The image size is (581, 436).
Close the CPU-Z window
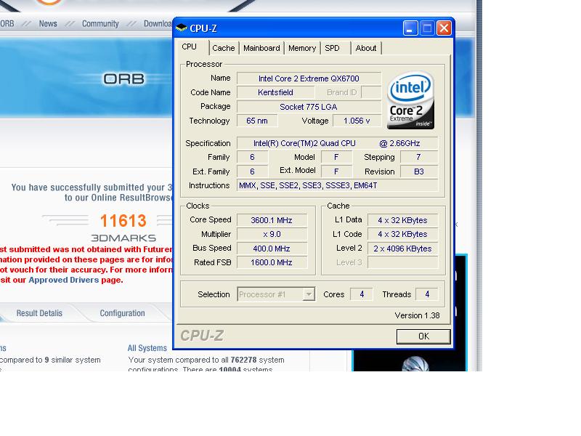point(444,28)
